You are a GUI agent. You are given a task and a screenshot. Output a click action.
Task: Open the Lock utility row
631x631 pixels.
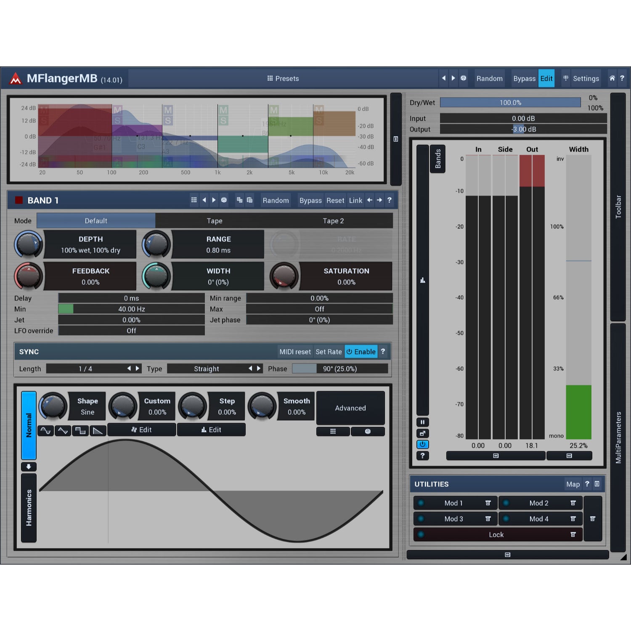click(498, 535)
